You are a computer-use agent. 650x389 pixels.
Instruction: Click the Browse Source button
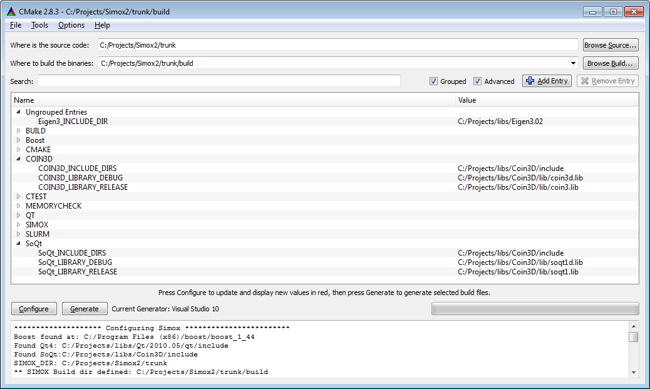click(610, 45)
